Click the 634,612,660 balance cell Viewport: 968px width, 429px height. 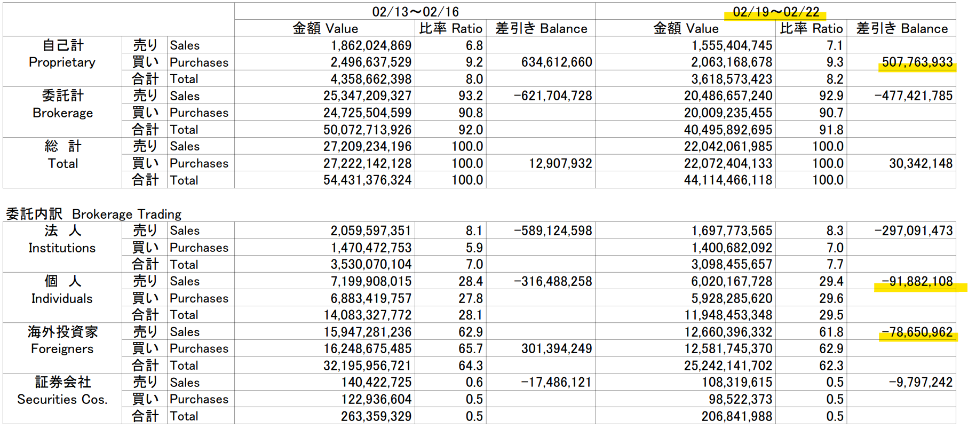(x=556, y=62)
